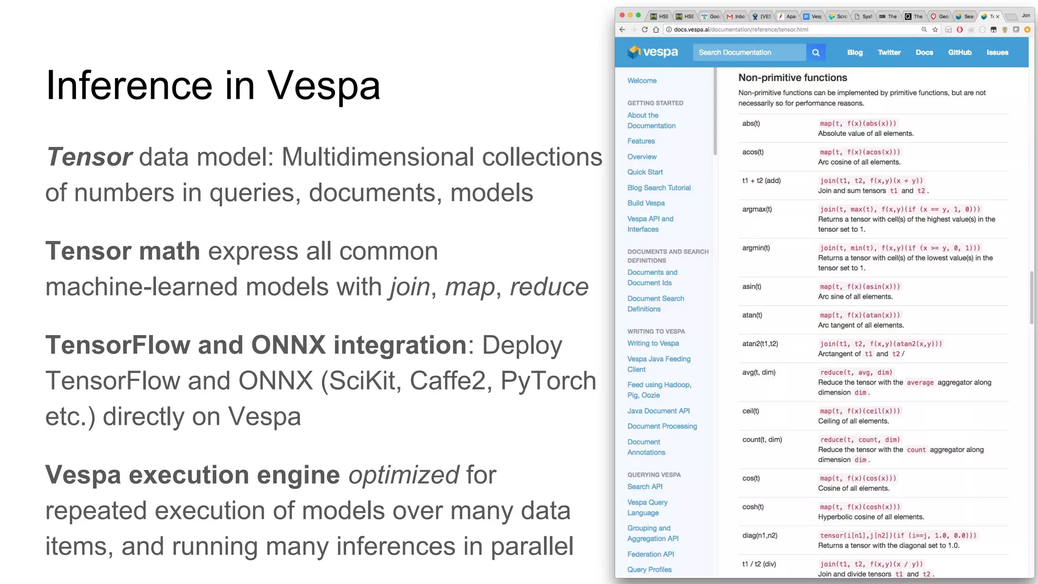Bookmark this page with the star icon
Screen dimensions: 1038x584
pyautogui.click(x=935, y=29)
